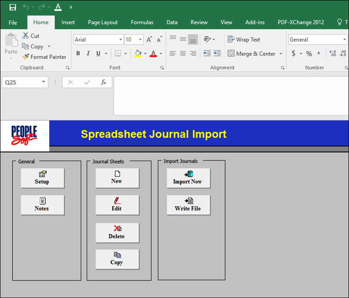Image resolution: width=349 pixels, height=298 pixels.
Task: Align text to the right
Action: [x=193, y=53]
